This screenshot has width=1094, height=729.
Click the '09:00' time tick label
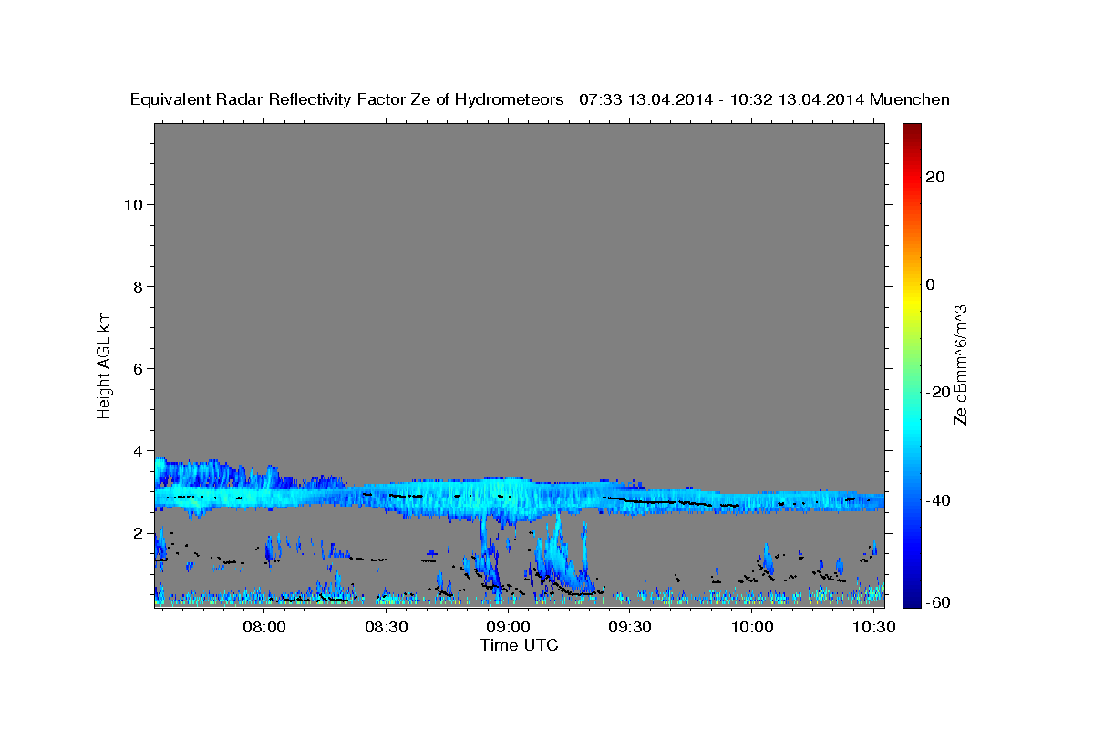click(508, 628)
